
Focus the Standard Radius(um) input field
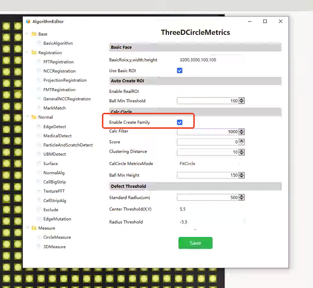[x=208, y=197]
